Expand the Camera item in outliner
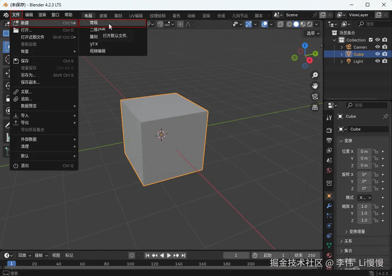 pos(342,47)
